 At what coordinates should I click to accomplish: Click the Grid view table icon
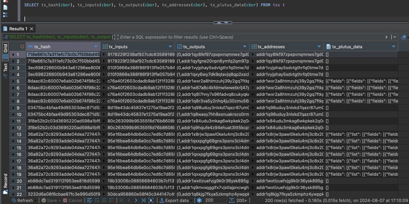(5, 57)
